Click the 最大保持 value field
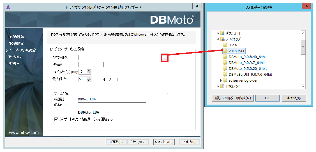 click(83, 79)
